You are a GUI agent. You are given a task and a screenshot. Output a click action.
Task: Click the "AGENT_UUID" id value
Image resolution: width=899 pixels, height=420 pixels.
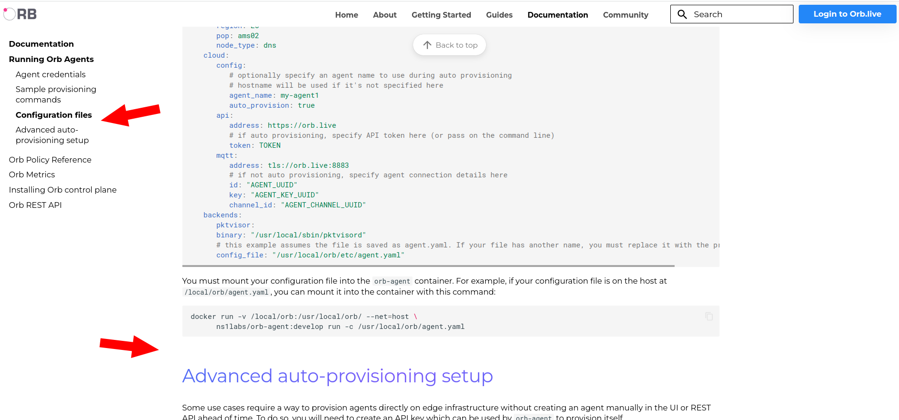272,185
